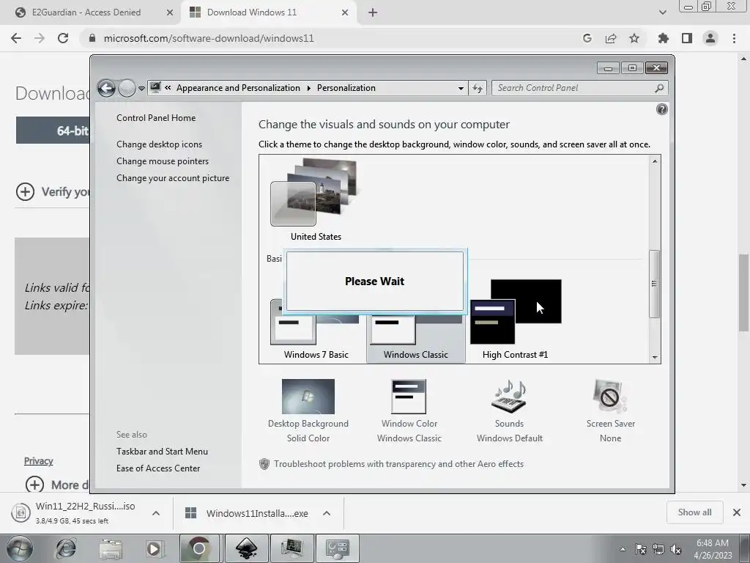Launch Internet Explorer from taskbar

click(x=66, y=548)
